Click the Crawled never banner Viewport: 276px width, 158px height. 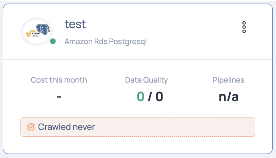pos(138,127)
